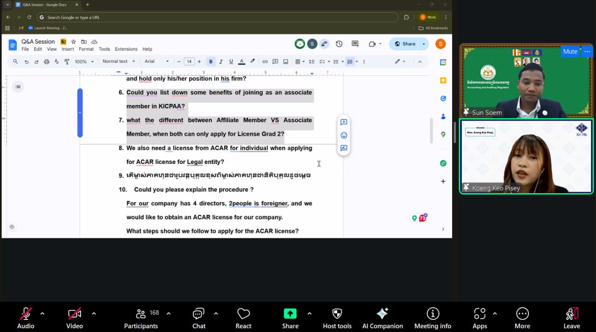Open the Format menu
This screenshot has width=596, height=332.
(x=86, y=49)
